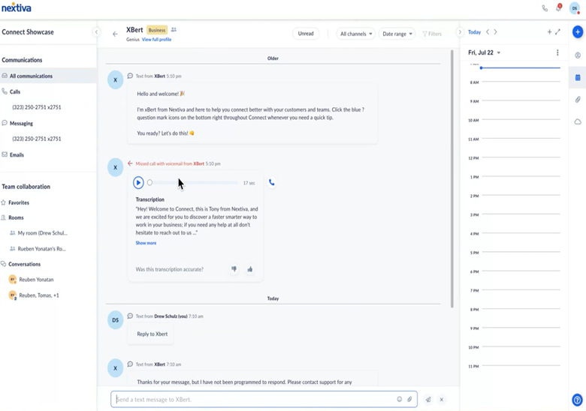Viewport: 586px width, 411px height.
Task: Jump to Today in calendar
Action: point(474,32)
